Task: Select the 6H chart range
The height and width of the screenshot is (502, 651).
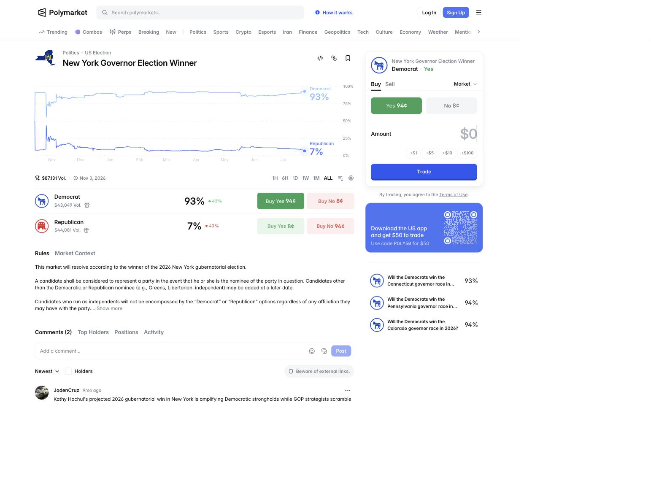Action: (x=285, y=178)
